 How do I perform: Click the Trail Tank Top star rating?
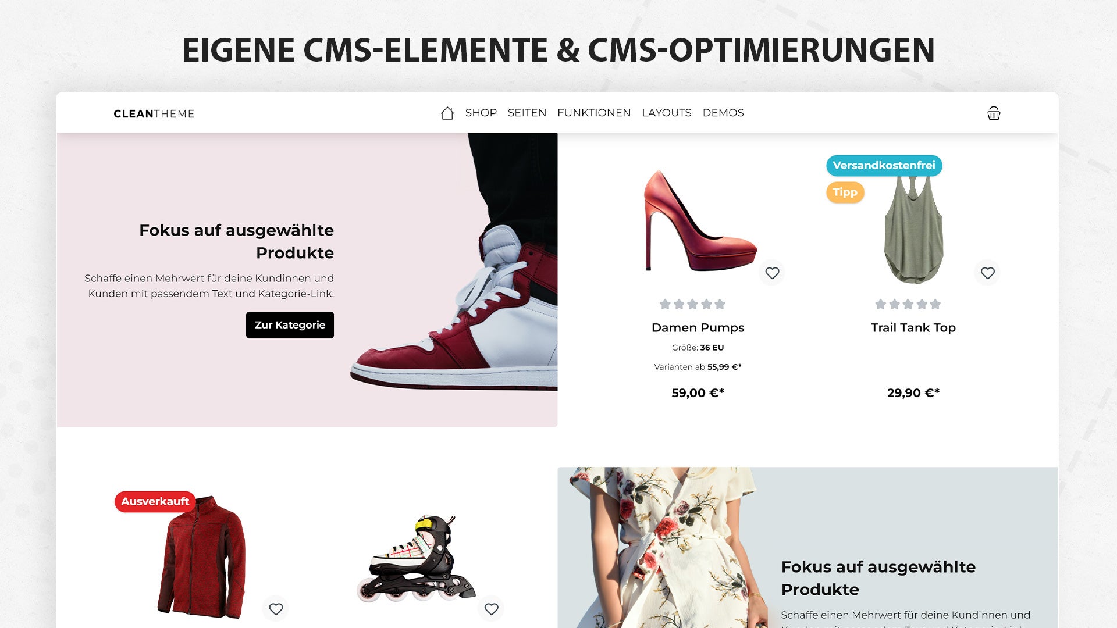[x=908, y=304]
